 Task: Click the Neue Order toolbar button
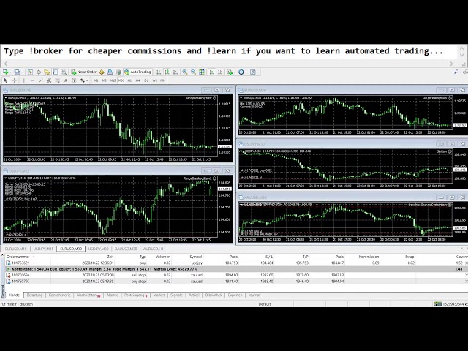84,72
